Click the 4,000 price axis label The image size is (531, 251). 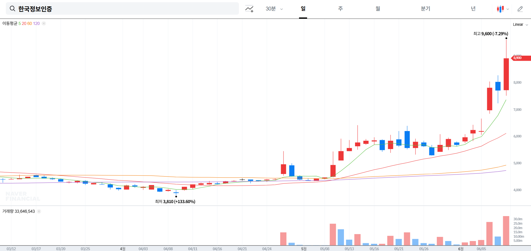pyautogui.click(x=517, y=190)
